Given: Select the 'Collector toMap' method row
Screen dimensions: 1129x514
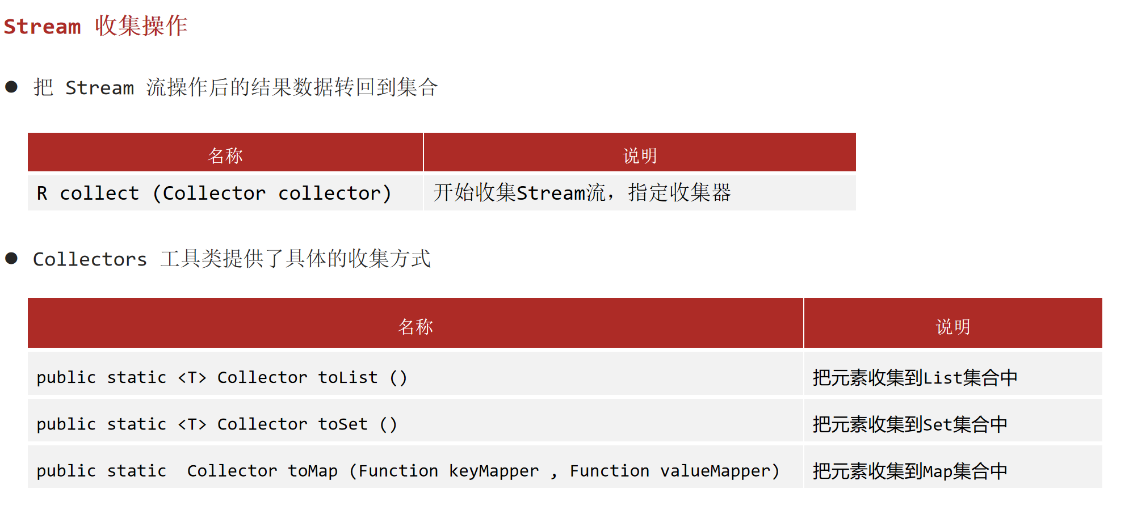Looking at the screenshot, I should pyautogui.click(x=415, y=467).
